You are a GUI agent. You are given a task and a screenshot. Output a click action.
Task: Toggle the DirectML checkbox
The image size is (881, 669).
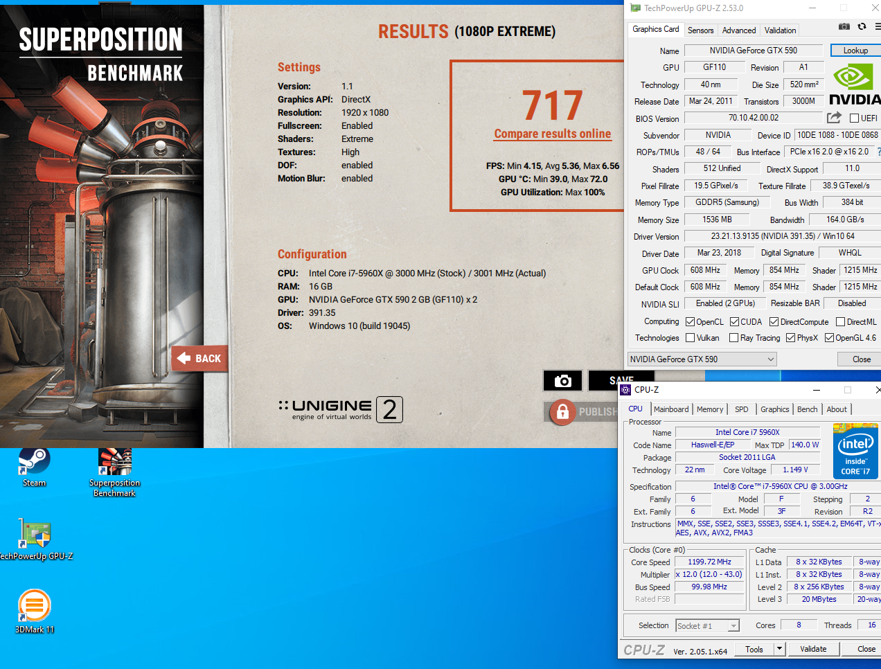[x=840, y=322]
